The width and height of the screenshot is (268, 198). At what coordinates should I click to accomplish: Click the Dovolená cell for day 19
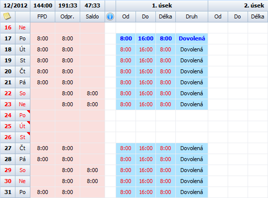192,60
